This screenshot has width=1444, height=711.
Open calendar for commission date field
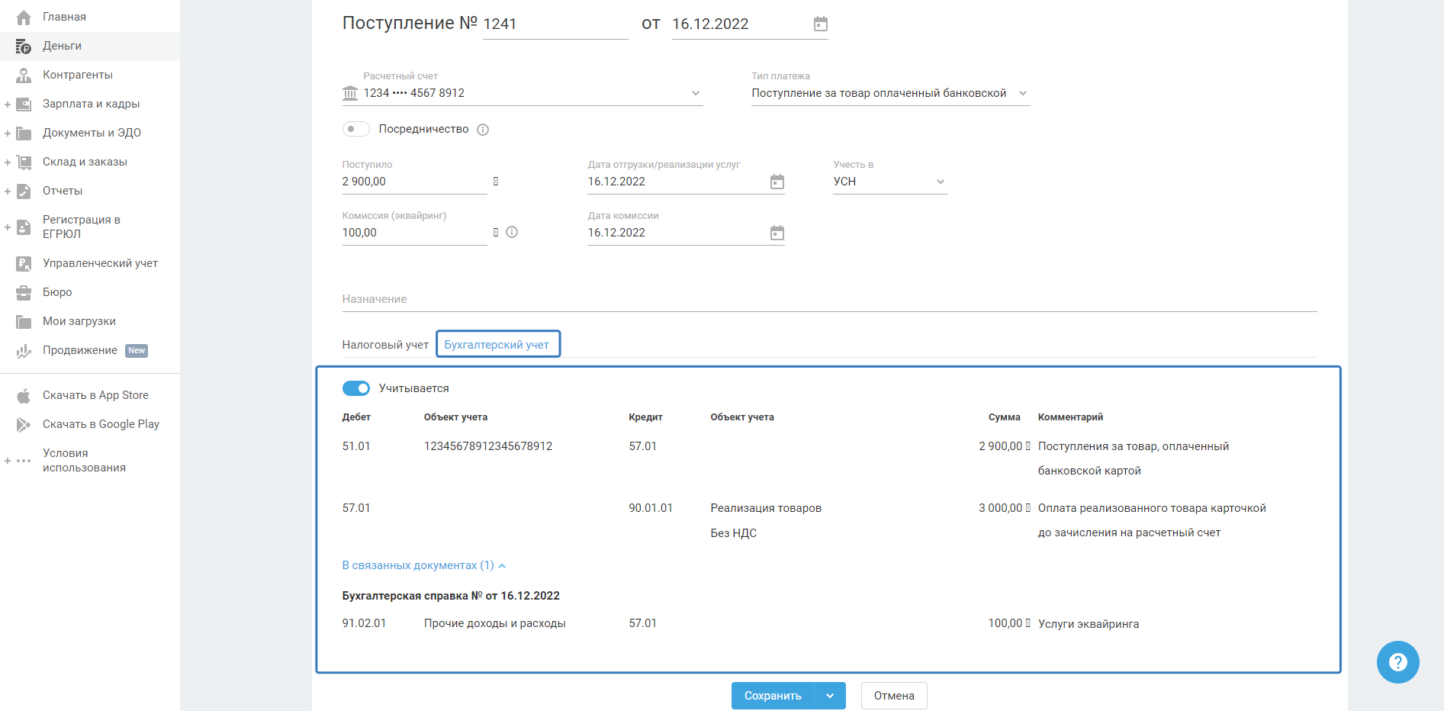777,233
